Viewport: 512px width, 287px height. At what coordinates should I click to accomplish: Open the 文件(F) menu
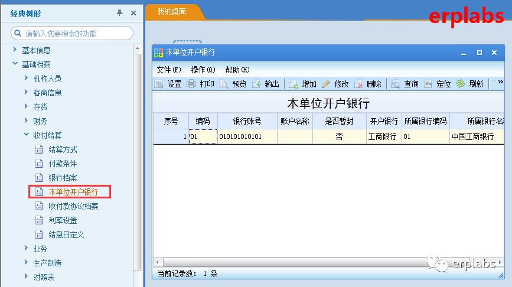[168, 70]
